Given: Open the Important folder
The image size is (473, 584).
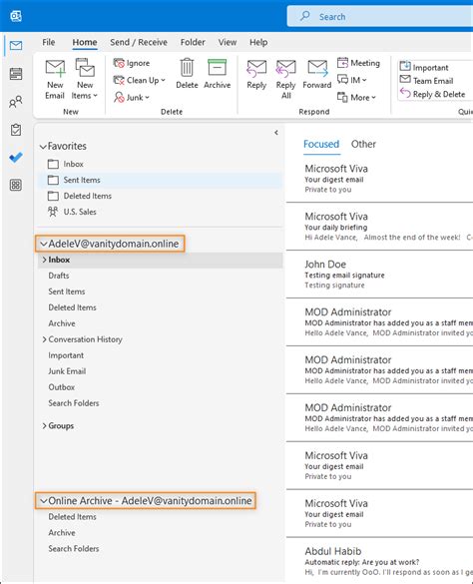Looking at the screenshot, I should 160,355.
